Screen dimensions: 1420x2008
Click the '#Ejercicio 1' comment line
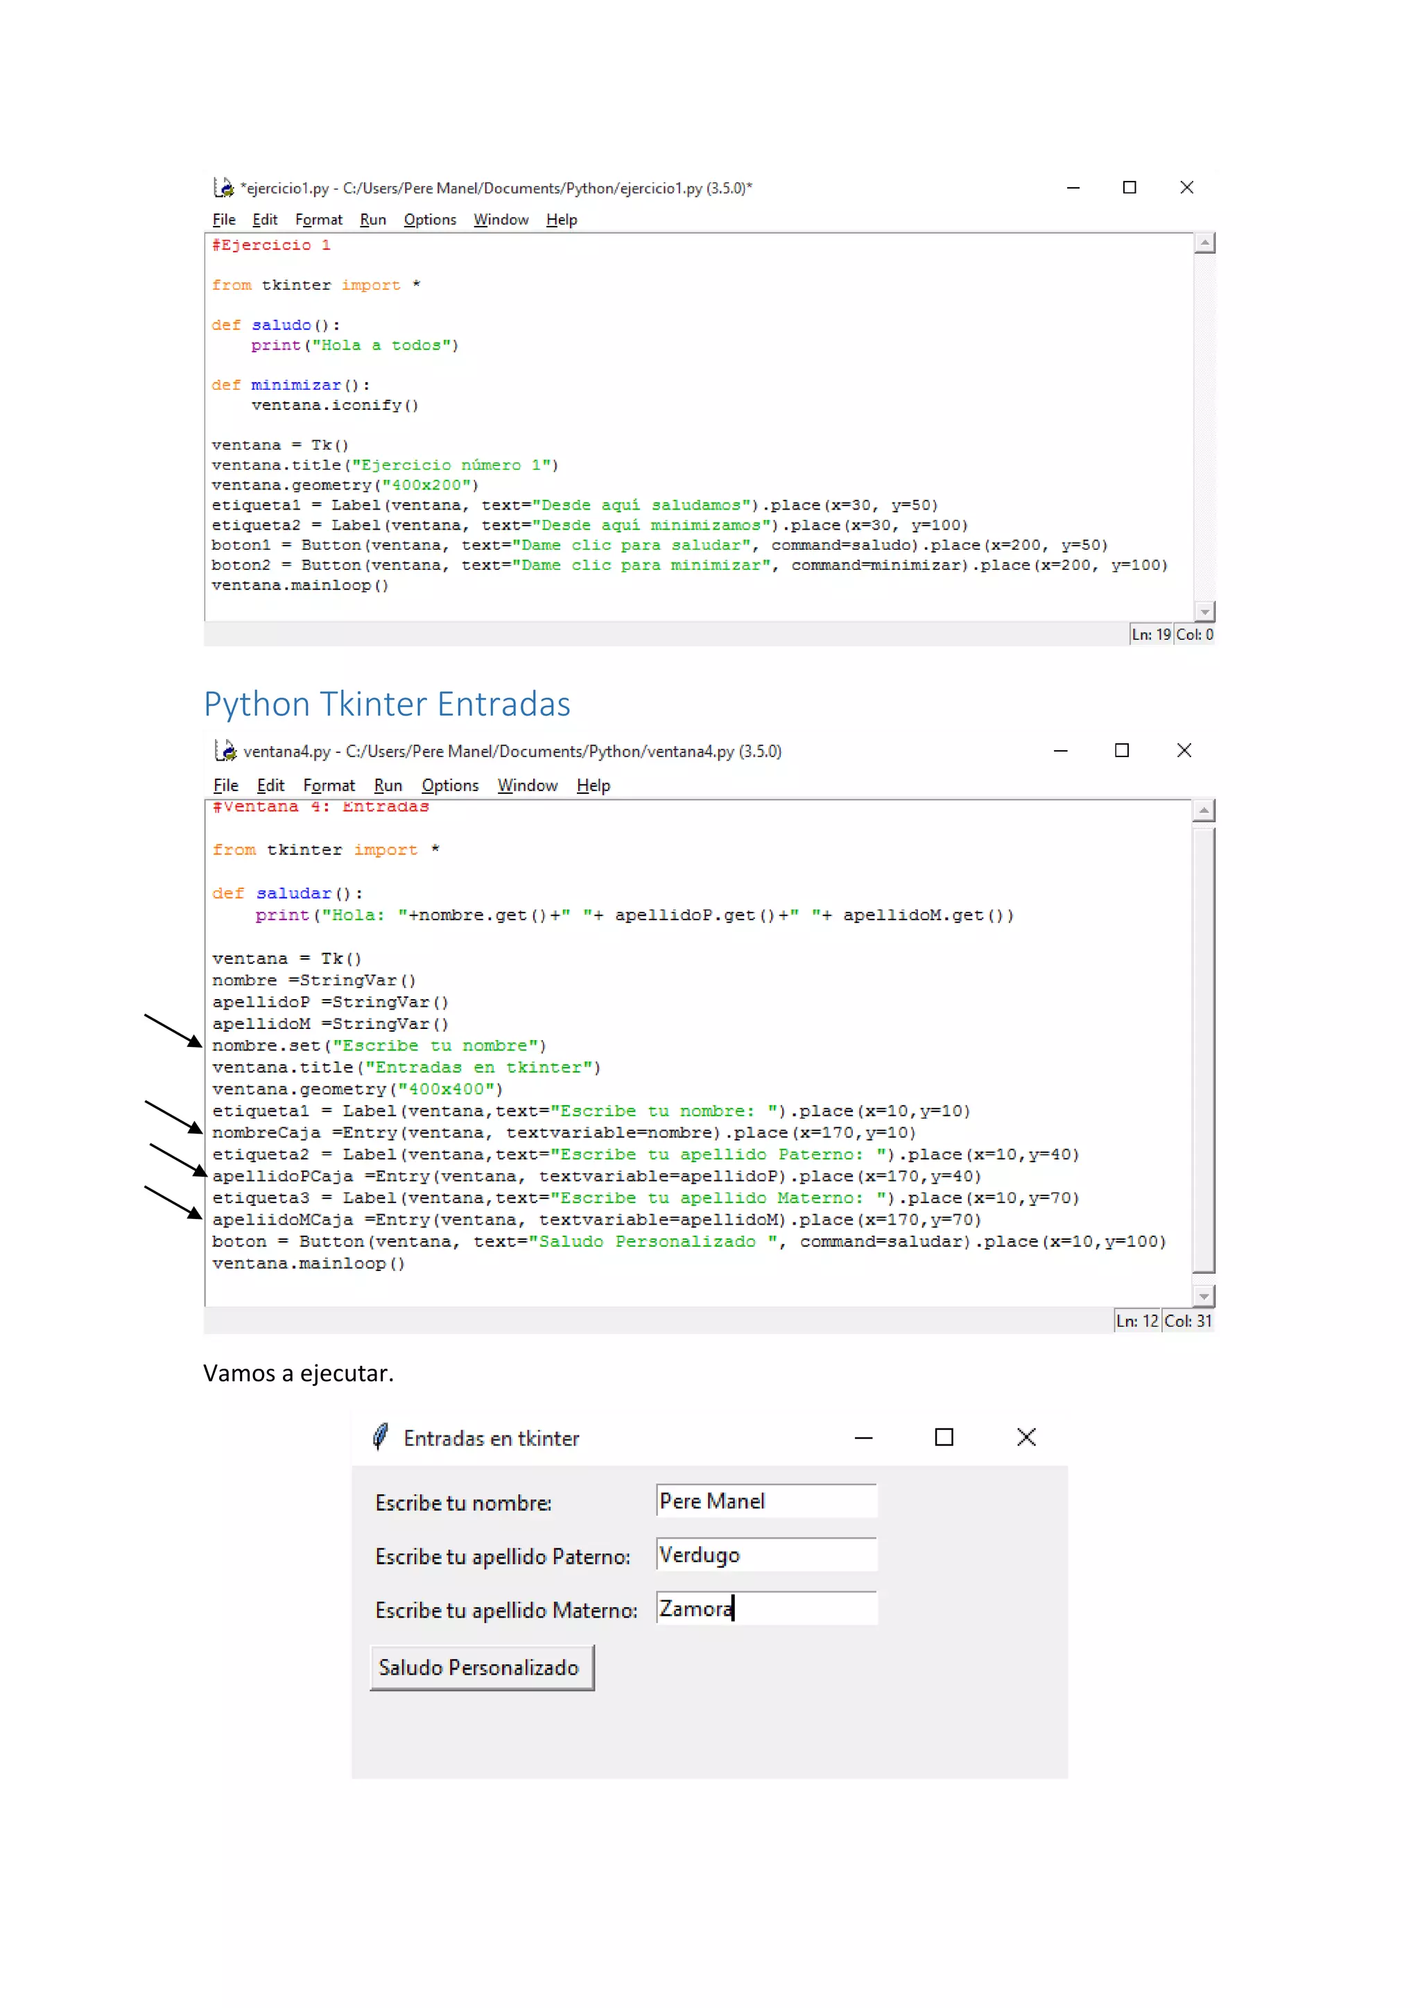tap(271, 245)
